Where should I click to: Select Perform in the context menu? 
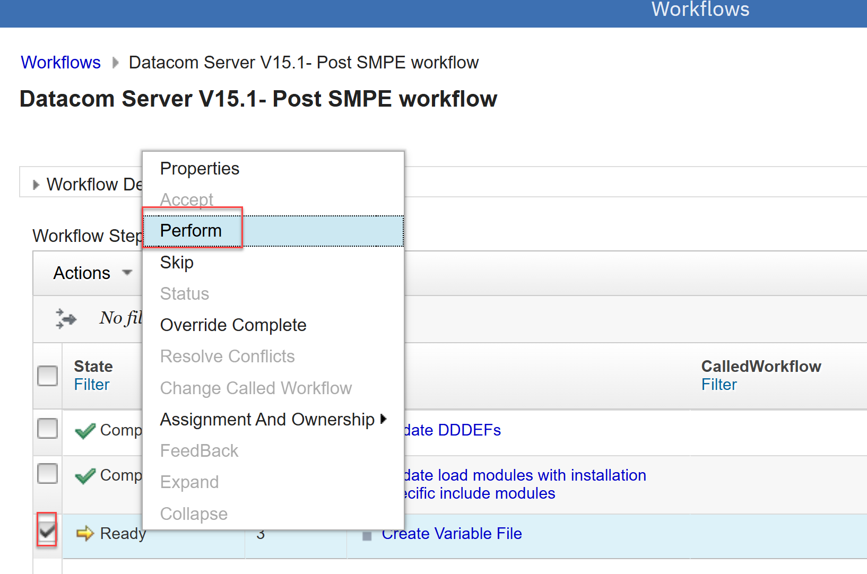273,231
